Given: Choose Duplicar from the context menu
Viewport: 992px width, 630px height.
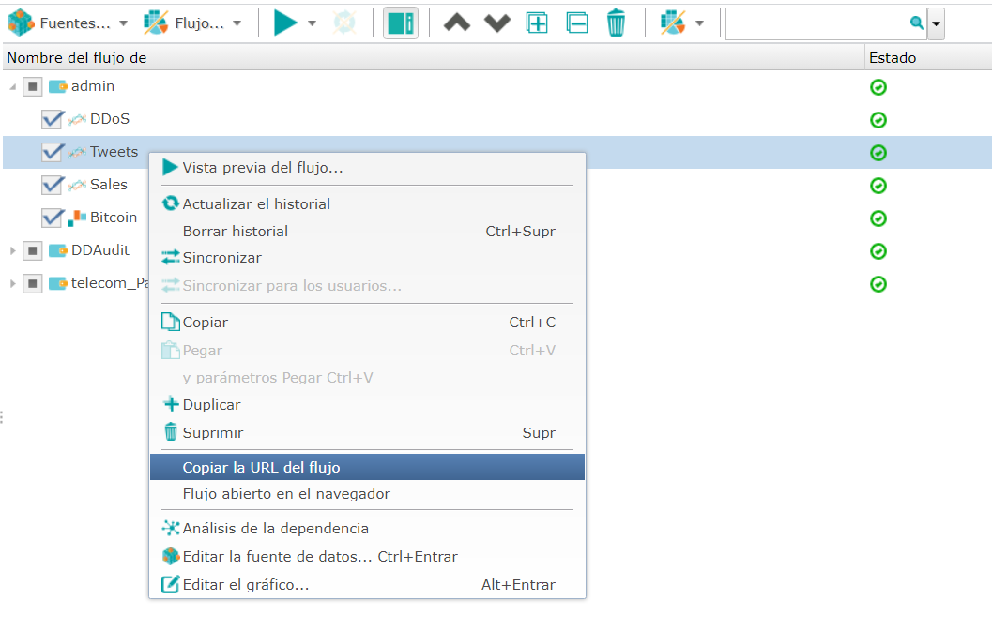Looking at the screenshot, I should pos(212,405).
